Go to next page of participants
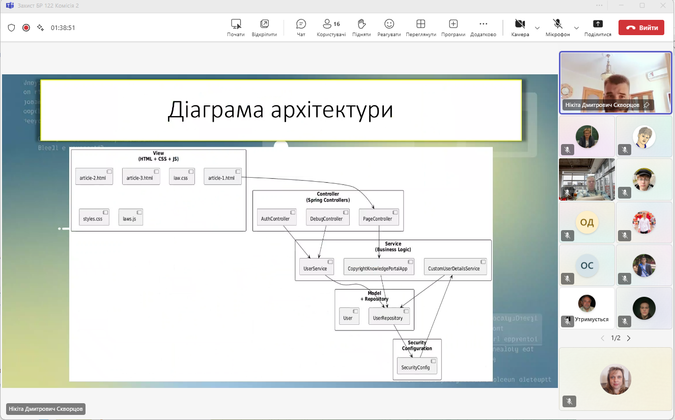 point(629,338)
